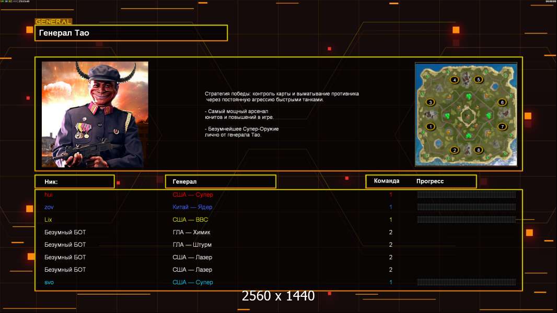Click the team number in the Lix row
Screen dimensions: 557x313
(x=390, y=220)
